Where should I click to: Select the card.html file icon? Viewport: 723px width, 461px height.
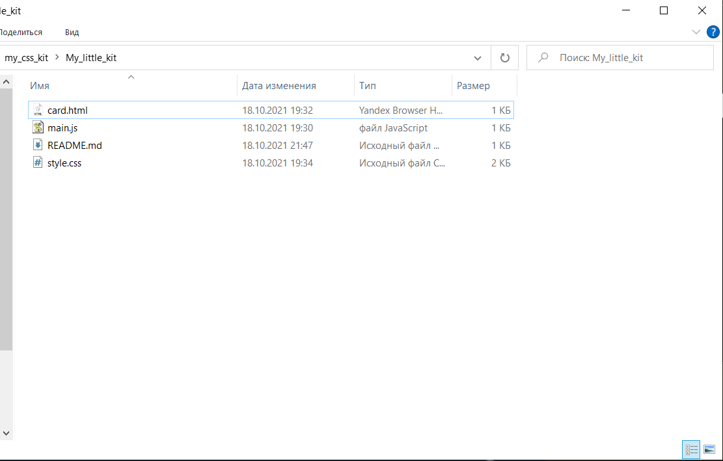(x=38, y=110)
